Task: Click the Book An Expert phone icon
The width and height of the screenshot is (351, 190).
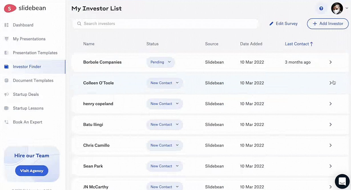Action: [x=7, y=122]
